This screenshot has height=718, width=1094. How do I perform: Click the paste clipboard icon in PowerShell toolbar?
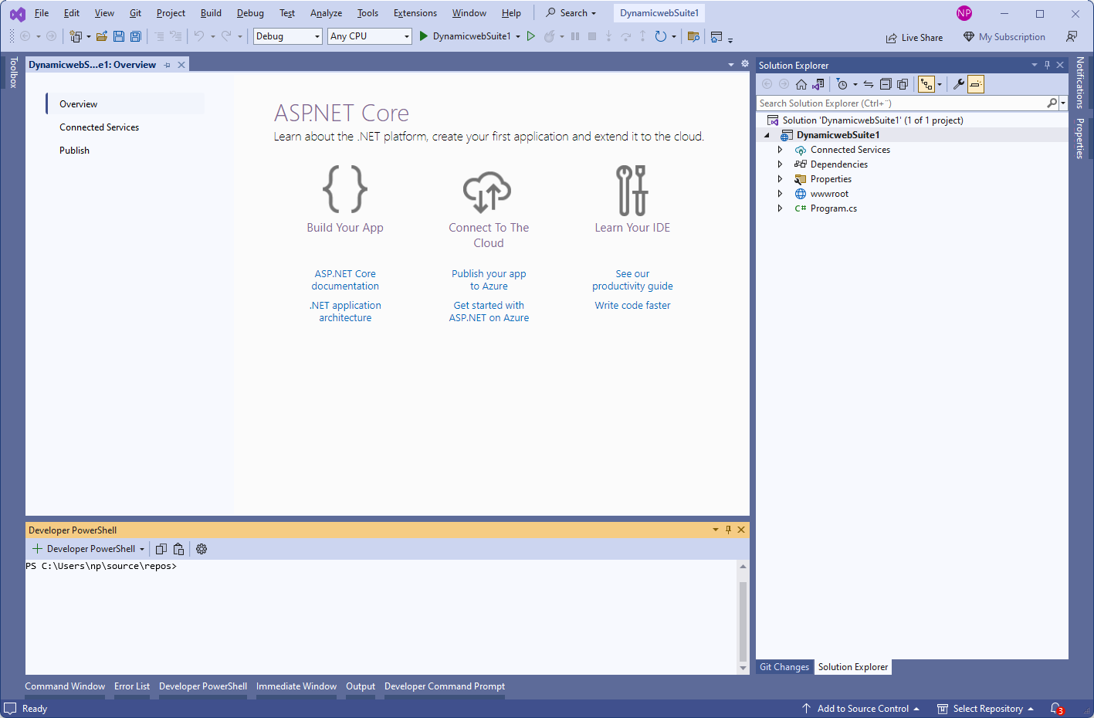click(x=179, y=549)
